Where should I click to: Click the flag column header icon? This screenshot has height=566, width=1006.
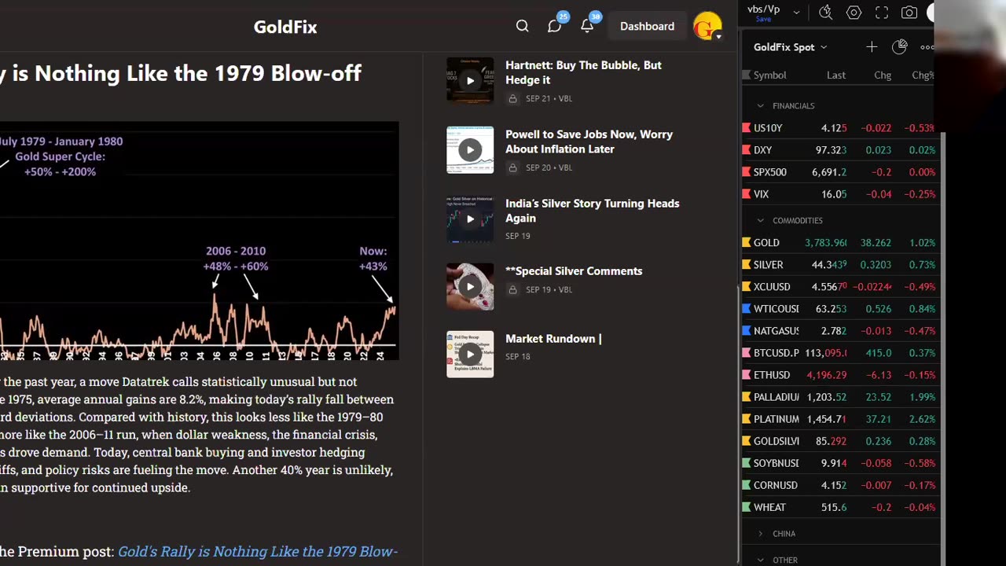pyautogui.click(x=746, y=75)
